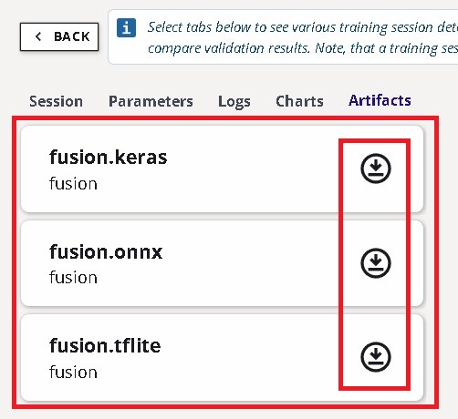Click the fusion.keras file name
This screenshot has width=458, height=419.
click(x=109, y=158)
